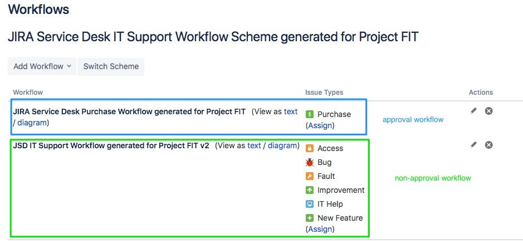The image size is (523, 243).
Task: Click the Workflow column header
Action: tap(28, 92)
